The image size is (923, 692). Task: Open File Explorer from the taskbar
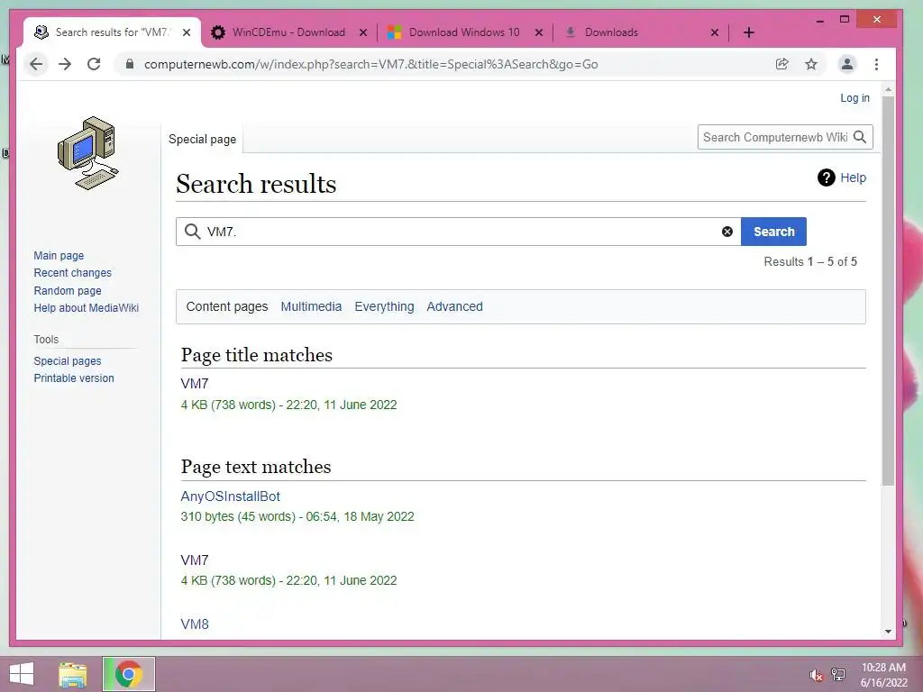pyautogui.click(x=73, y=674)
